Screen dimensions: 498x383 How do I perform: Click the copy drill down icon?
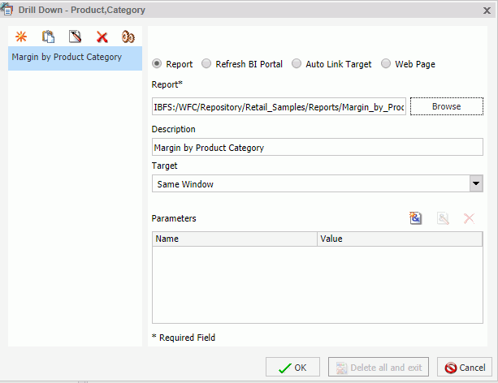(x=48, y=37)
